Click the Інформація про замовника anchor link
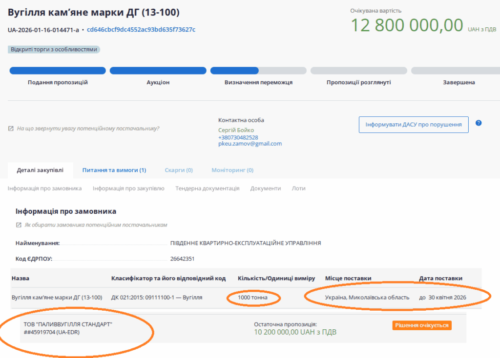 pyautogui.click(x=44, y=188)
